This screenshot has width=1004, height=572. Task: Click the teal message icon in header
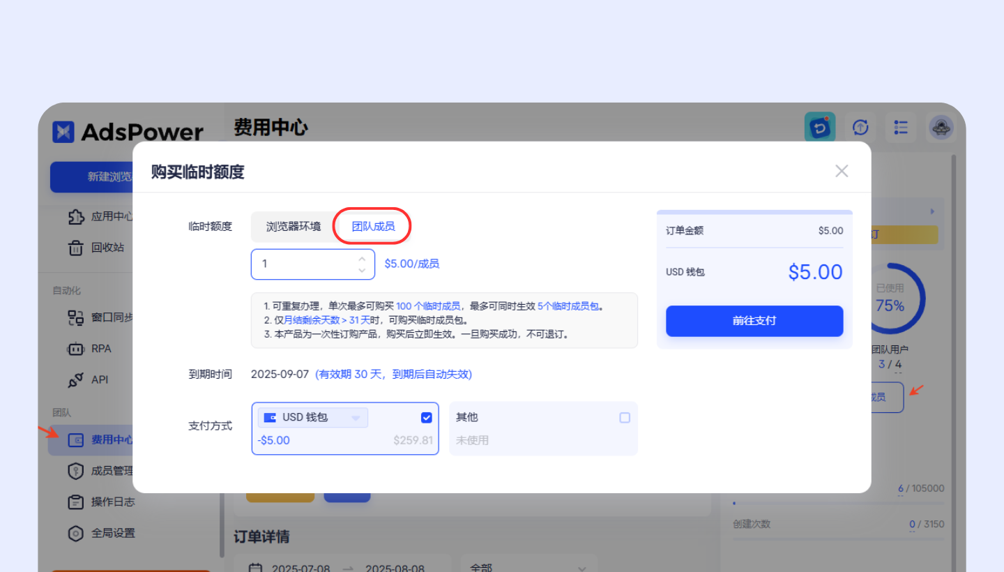click(x=820, y=128)
